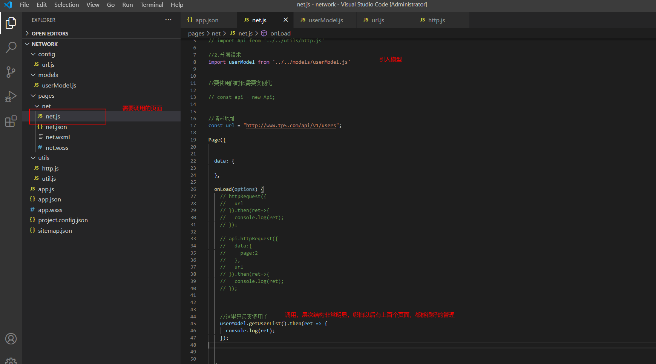Open the Run and Debug view icon
Screen dimensions: 656x364
click(11, 97)
